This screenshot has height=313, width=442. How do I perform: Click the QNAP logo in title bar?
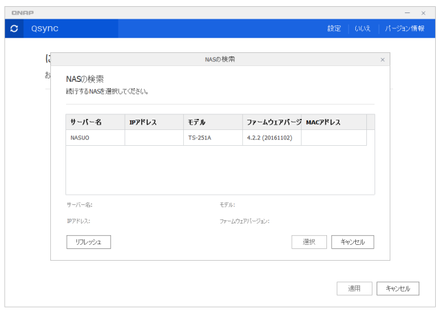click(x=23, y=13)
